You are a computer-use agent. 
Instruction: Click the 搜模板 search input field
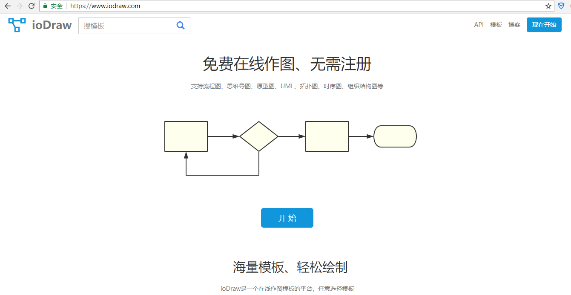tap(123, 26)
